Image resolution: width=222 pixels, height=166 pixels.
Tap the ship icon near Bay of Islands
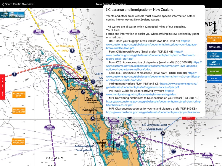pyautogui.click(x=93, y=82)
